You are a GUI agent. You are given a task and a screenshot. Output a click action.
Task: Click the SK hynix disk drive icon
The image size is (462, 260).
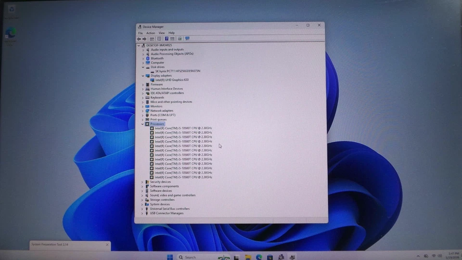tap(152, 71)
